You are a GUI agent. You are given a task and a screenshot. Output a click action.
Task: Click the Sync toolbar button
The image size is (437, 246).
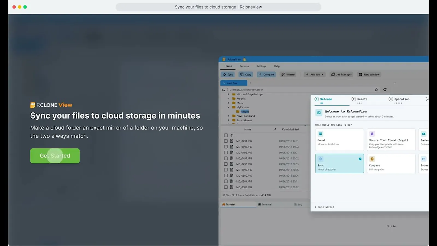coord(228,74)
